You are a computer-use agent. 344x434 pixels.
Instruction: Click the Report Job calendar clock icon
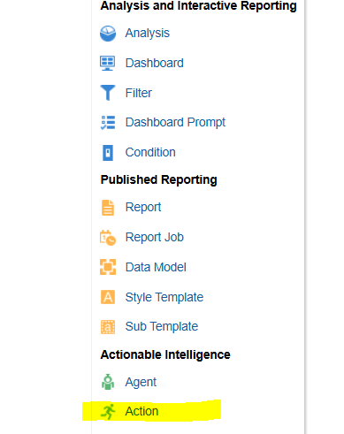point(108,238)
